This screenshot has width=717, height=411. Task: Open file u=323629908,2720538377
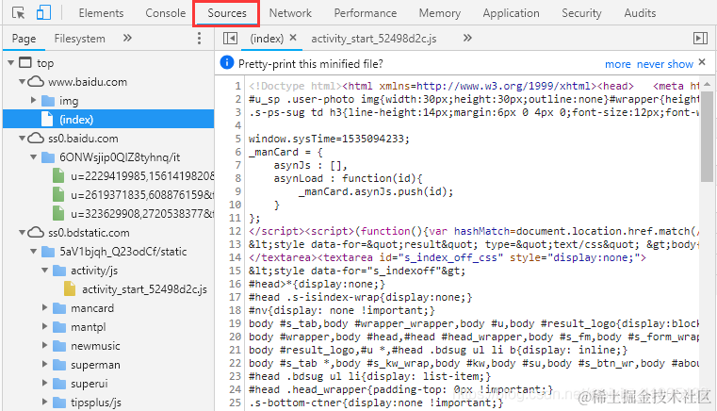(x=141, y=214)
